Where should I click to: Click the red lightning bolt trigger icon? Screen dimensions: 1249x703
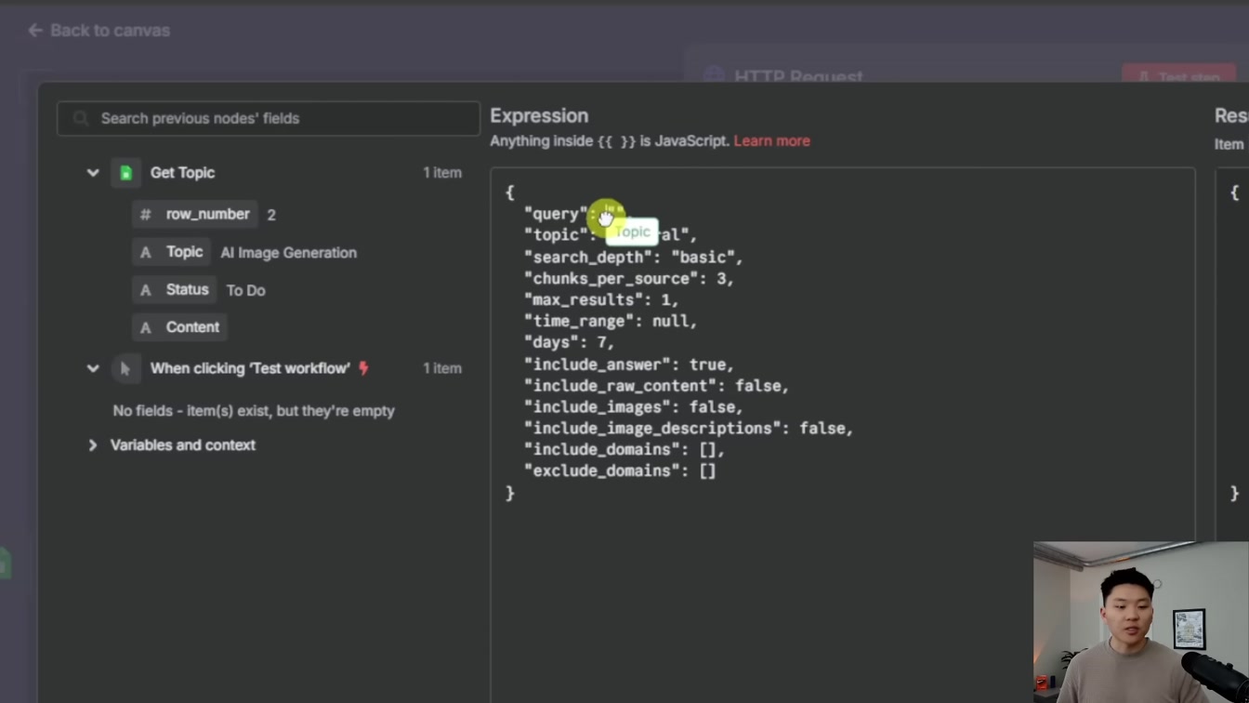(363, 368)
